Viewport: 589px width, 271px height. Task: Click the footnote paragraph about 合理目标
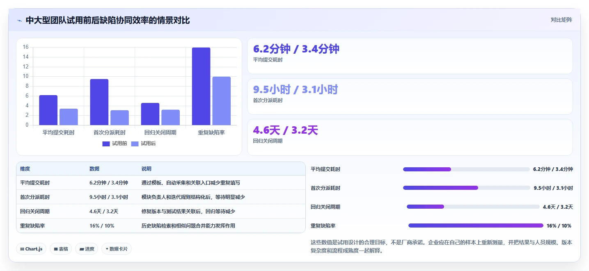[441, 247]
